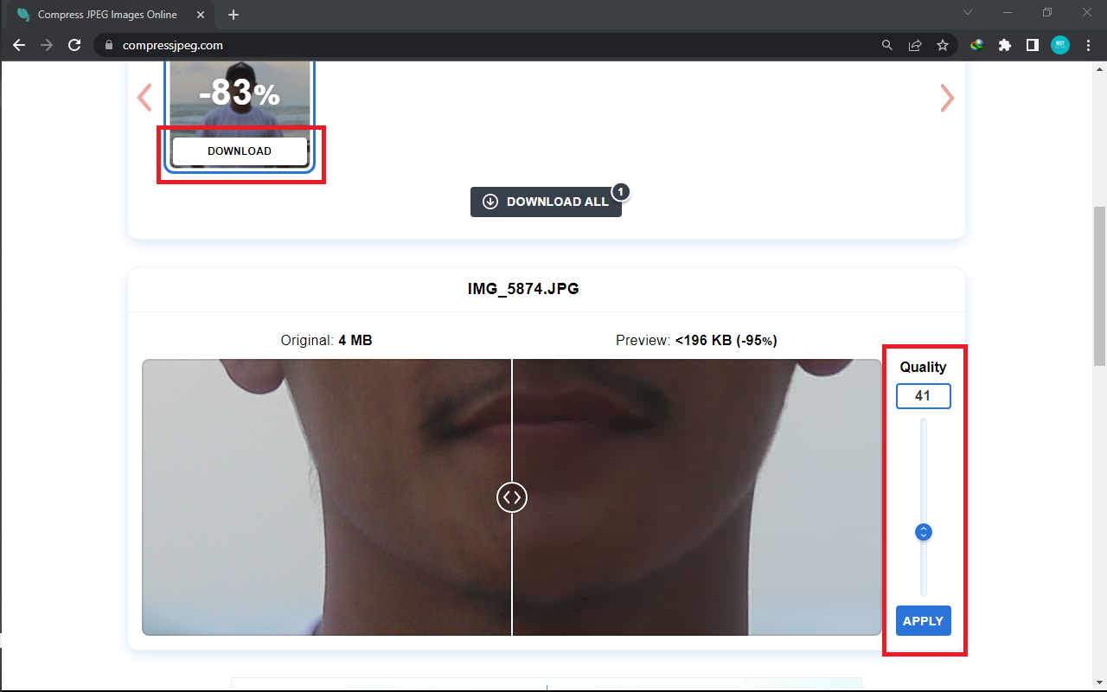Go back to the previous page
The width and height of the screenshot is (1107, 692).
coord(19,45)
